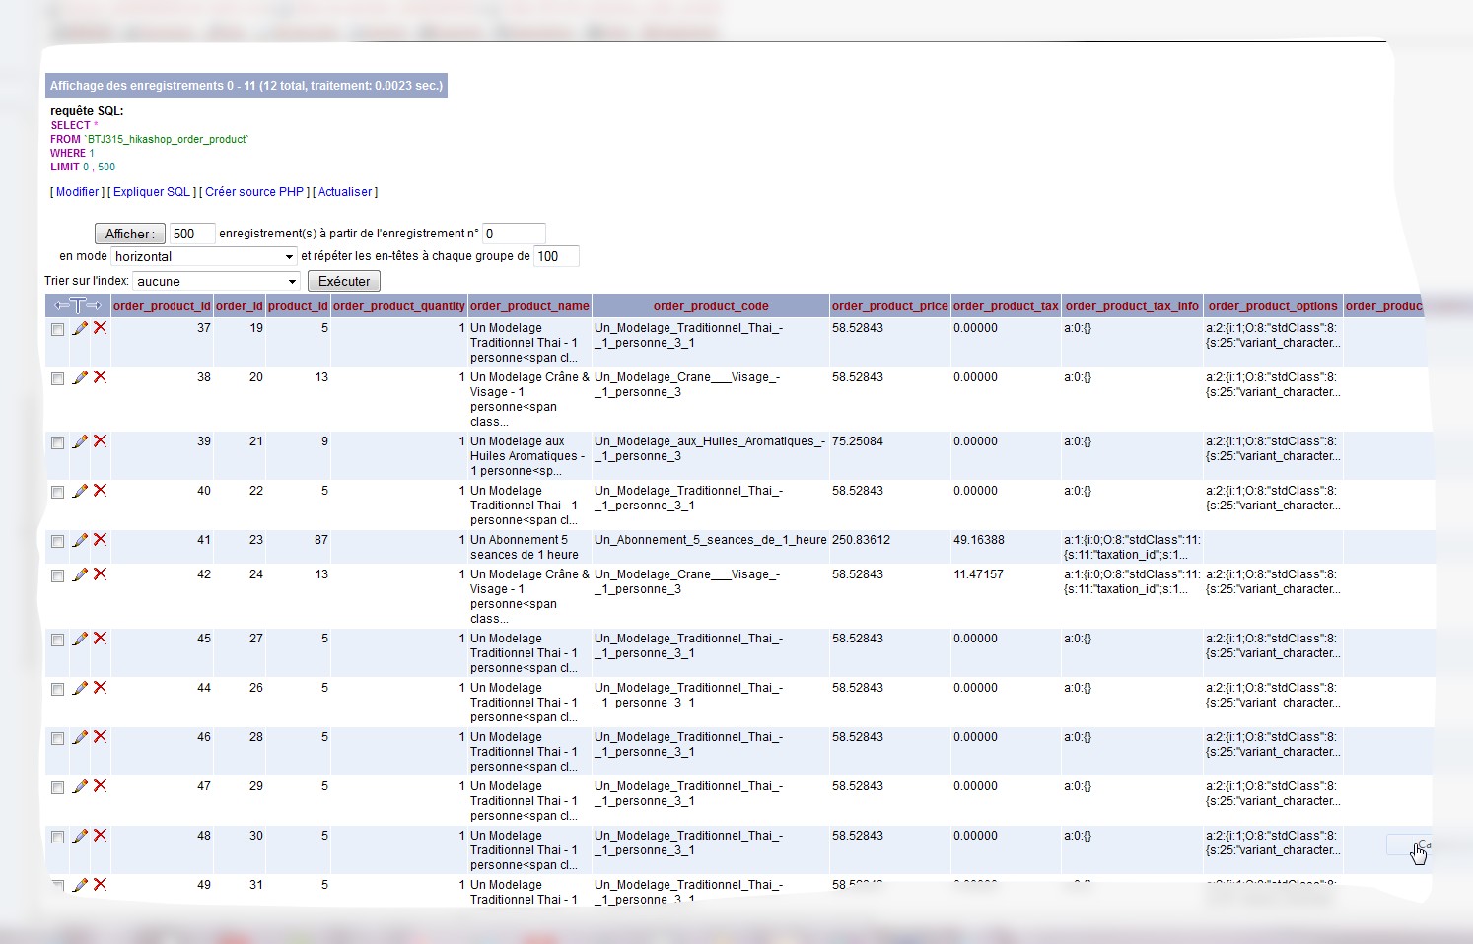Open the 'Trier sur l'index' dropdown
This screenshot has width=1473, height=944.
tap(216, 281)
